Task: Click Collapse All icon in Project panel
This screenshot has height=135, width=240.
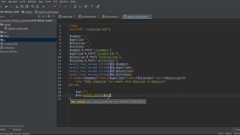Action: (43, 16)
